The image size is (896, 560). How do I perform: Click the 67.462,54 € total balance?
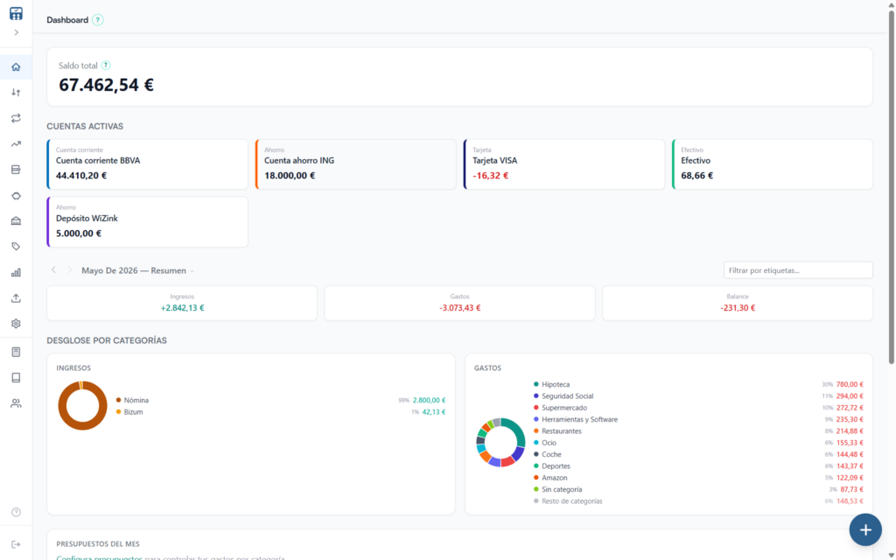[x=106, y=85]
